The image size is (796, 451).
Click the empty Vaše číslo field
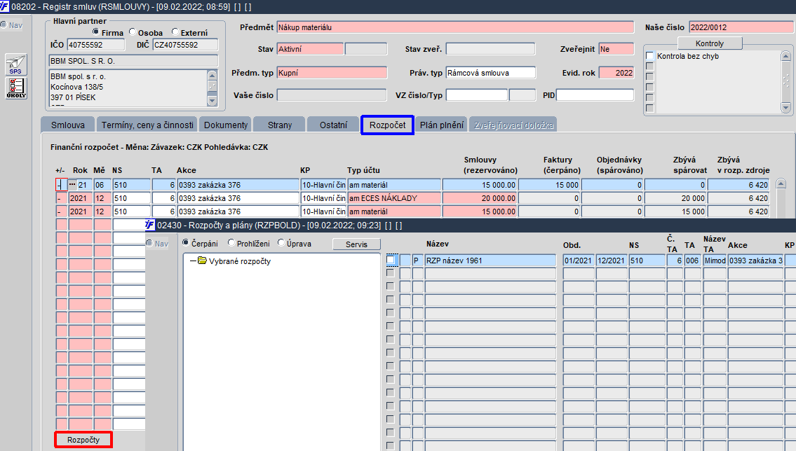[332, 95]
